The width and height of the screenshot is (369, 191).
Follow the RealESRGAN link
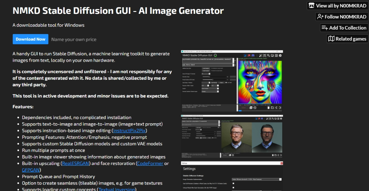coord(76,163)
